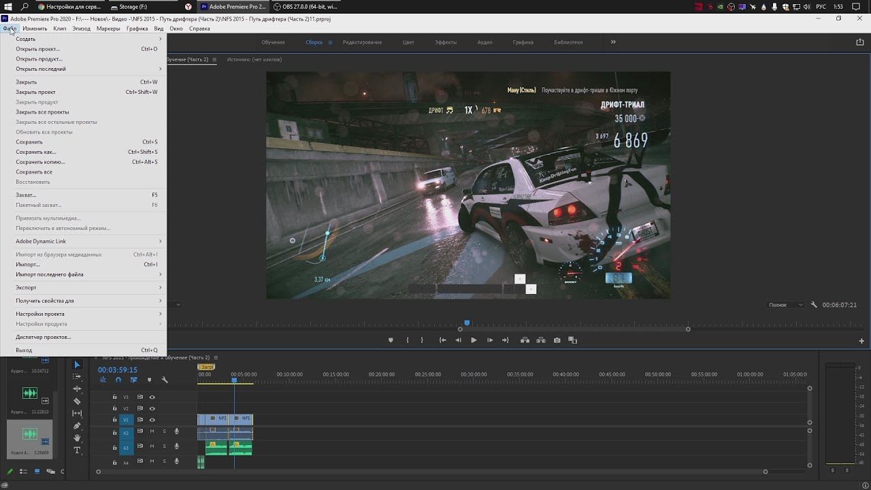Mute audio track A2 with M button
This screenshot has width=871, height=490.
tap(152, 431)
